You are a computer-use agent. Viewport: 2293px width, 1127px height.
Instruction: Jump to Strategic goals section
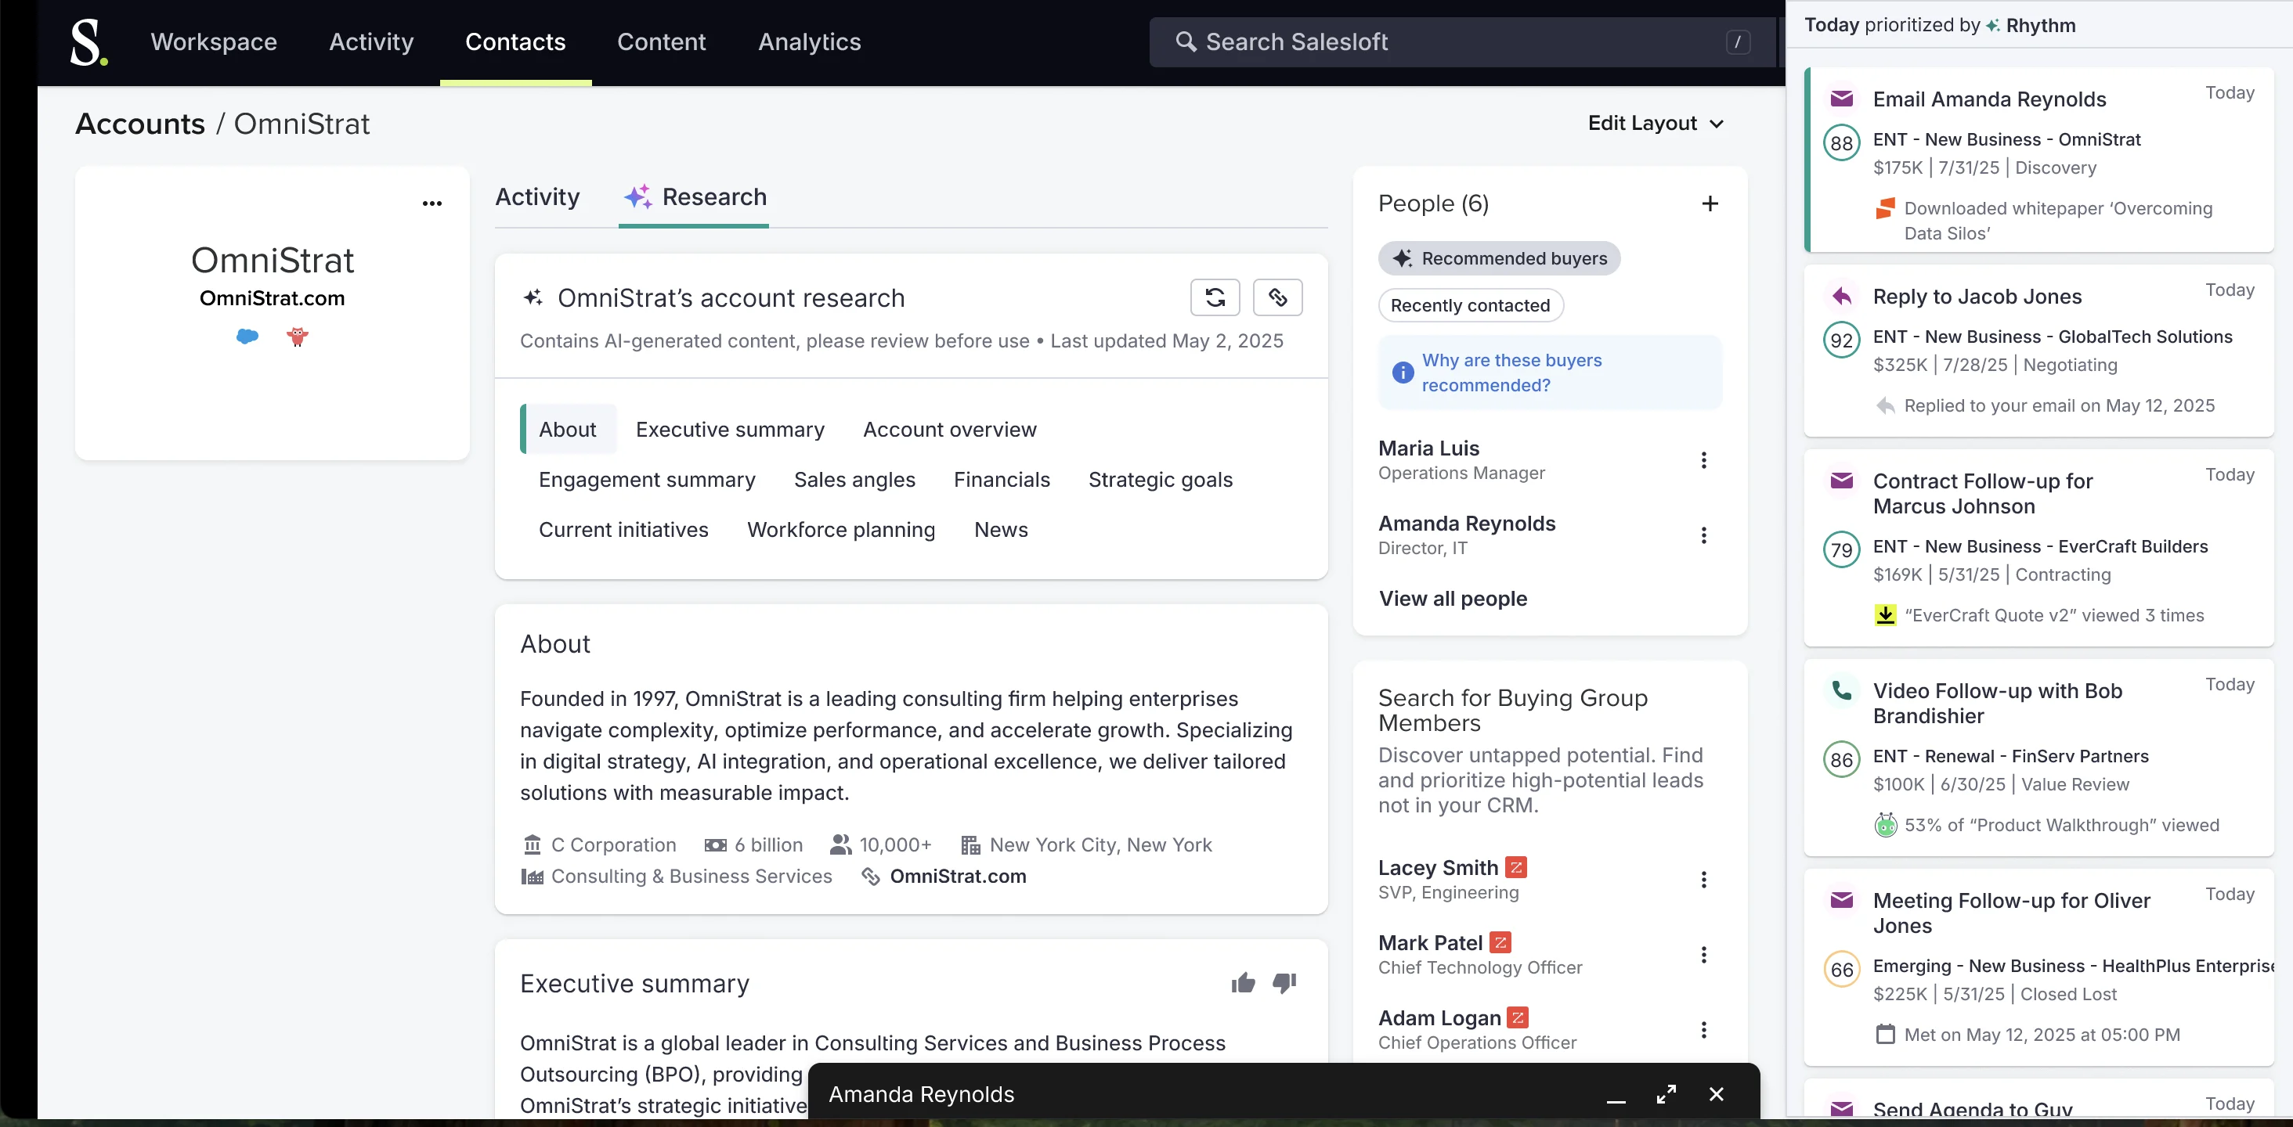(x=1161, y=480)
